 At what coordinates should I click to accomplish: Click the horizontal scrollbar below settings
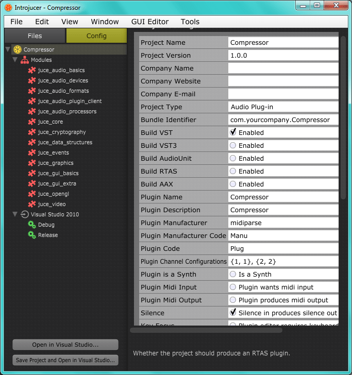tap(206, 330)
